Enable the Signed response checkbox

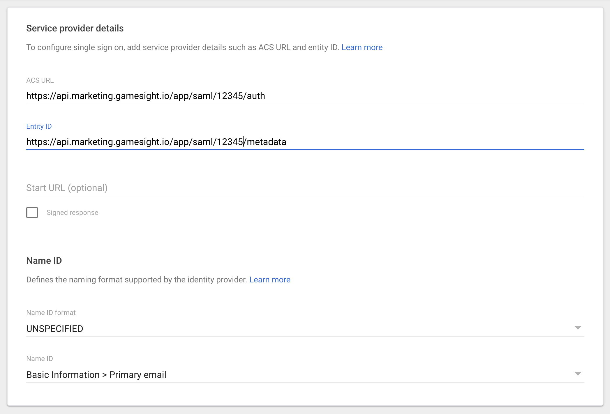point(32,213)
